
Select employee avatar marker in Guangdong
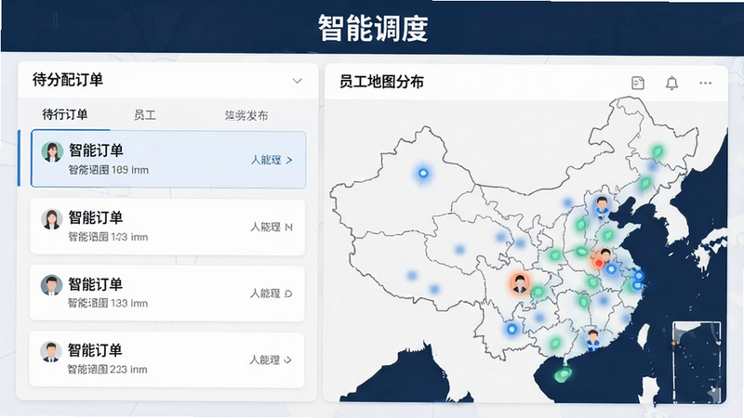pyautogui.click(x=592, y=340)
